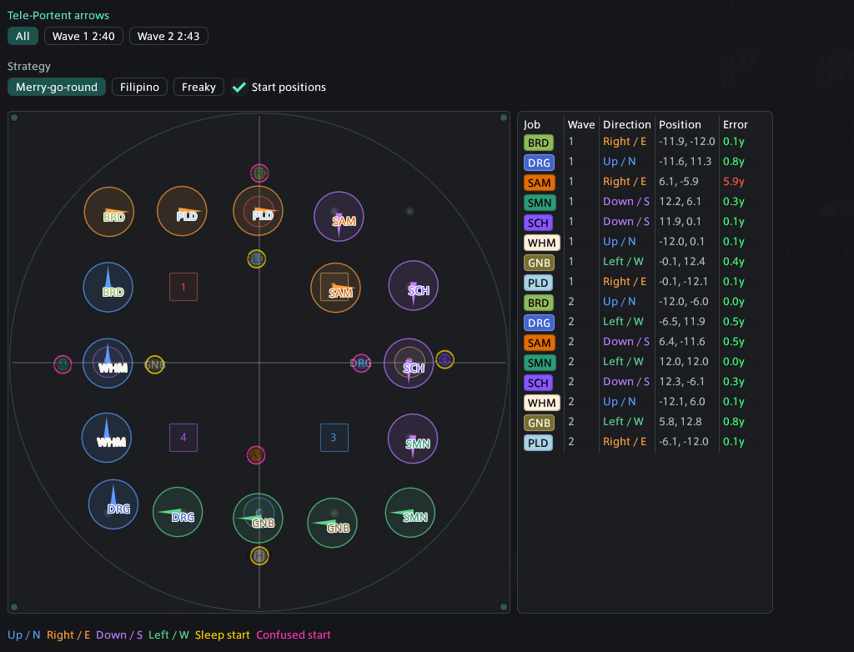Click small yellow PLD sleep-start dot
Image resolution: width=854 pixels, height=652 pixels.
pos(257,258)
